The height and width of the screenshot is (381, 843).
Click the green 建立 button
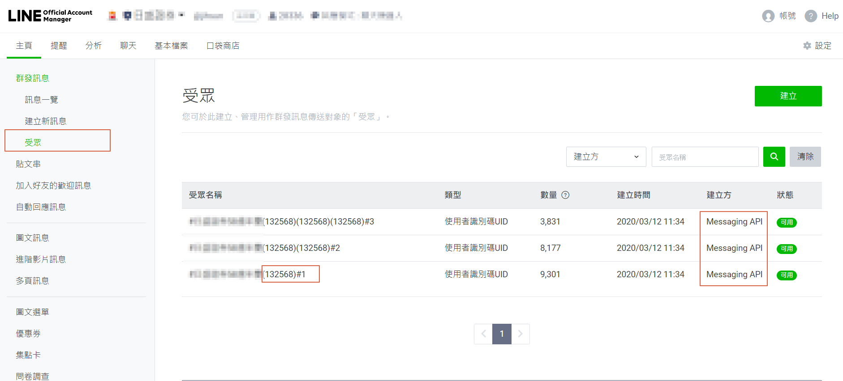pos(788,96)
